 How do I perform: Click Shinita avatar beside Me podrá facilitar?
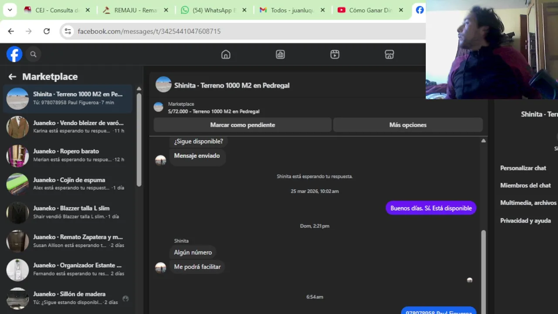161,268
